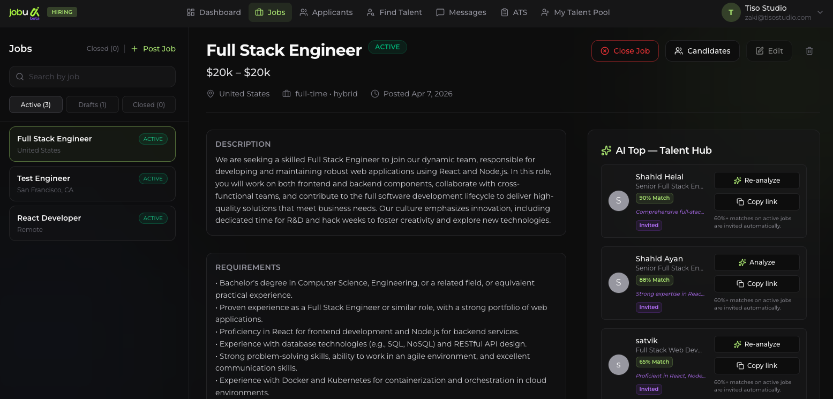The height and width of the screenshot is (399, 833).
Task: Switch to the Drafts (1) filter tab
Action: (92, 104)
